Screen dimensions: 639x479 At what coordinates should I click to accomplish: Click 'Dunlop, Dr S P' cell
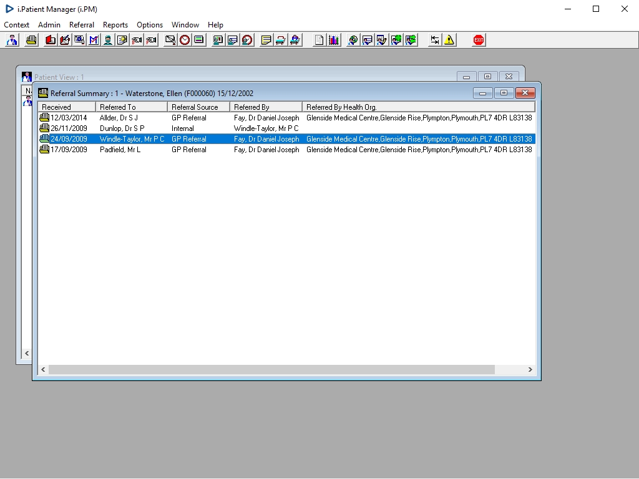pos(122,128)
